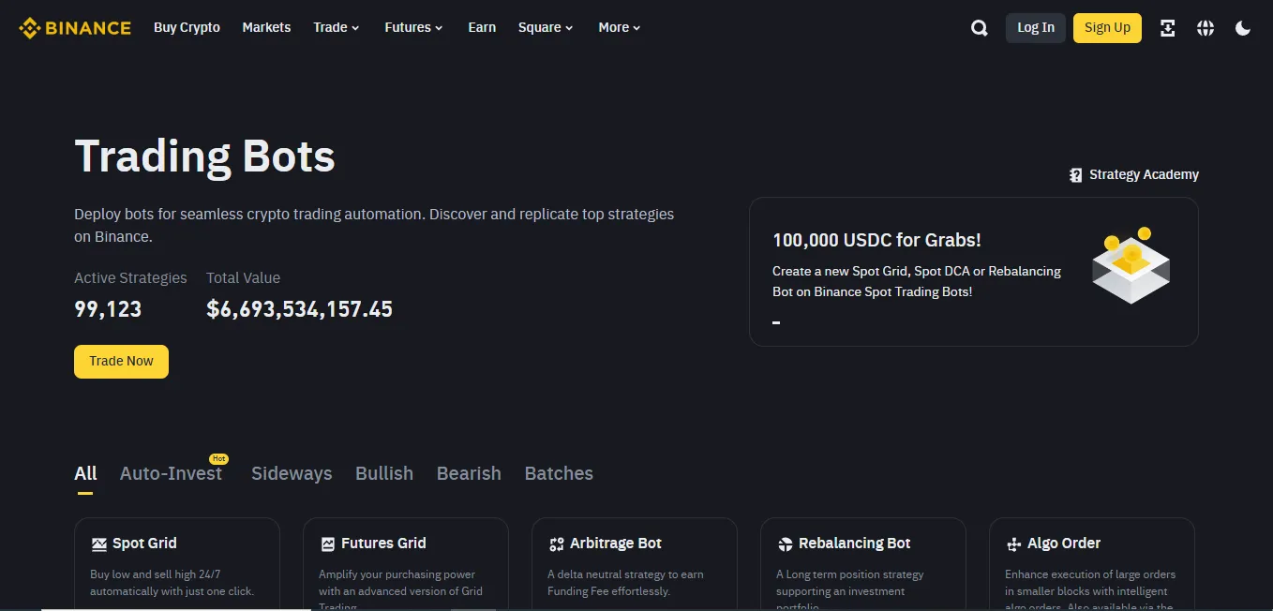
Task: Click 'Create a new Spot Grid' banner text
Action: pos(917,281)
